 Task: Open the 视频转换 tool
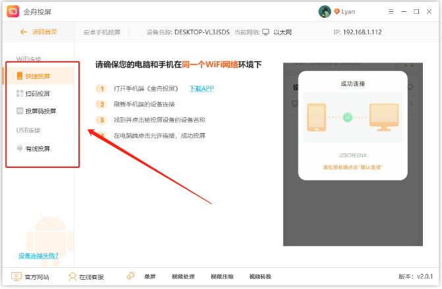(x=260, y=276)
